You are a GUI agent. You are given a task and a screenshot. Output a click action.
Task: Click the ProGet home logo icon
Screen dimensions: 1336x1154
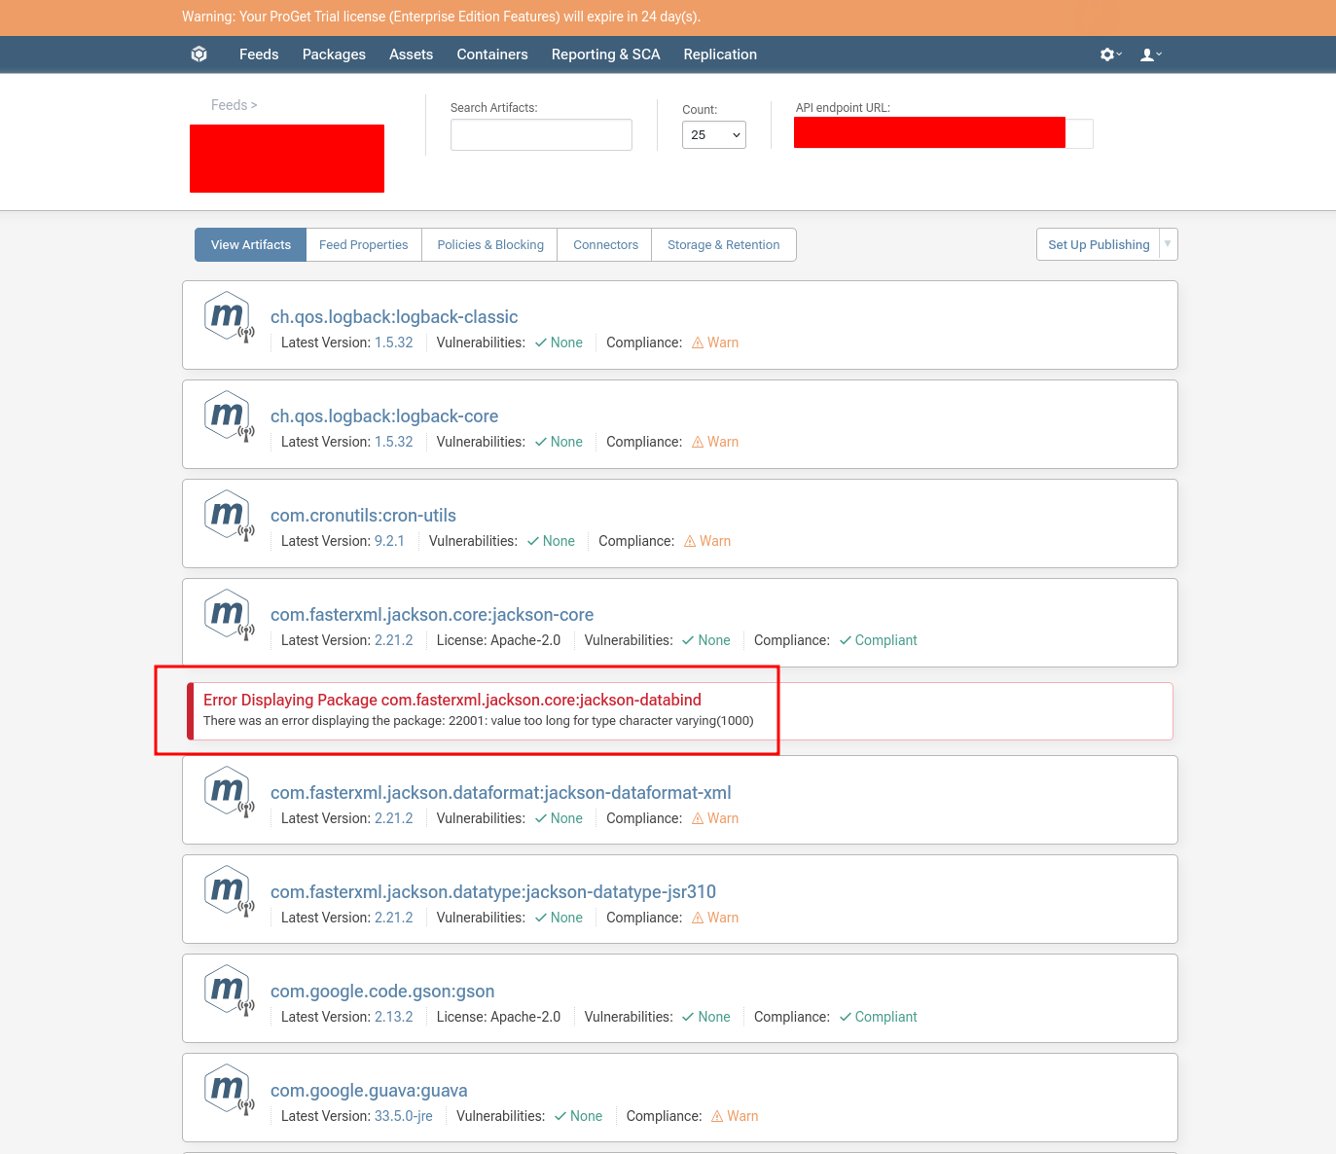[x=199, y=54]
